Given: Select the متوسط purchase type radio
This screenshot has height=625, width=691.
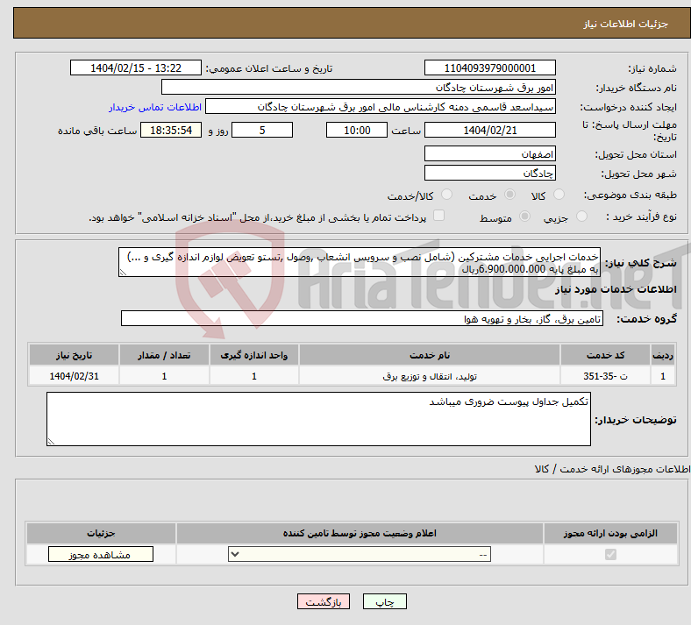Looking at the screenshot, I should (x=524, y=217).
